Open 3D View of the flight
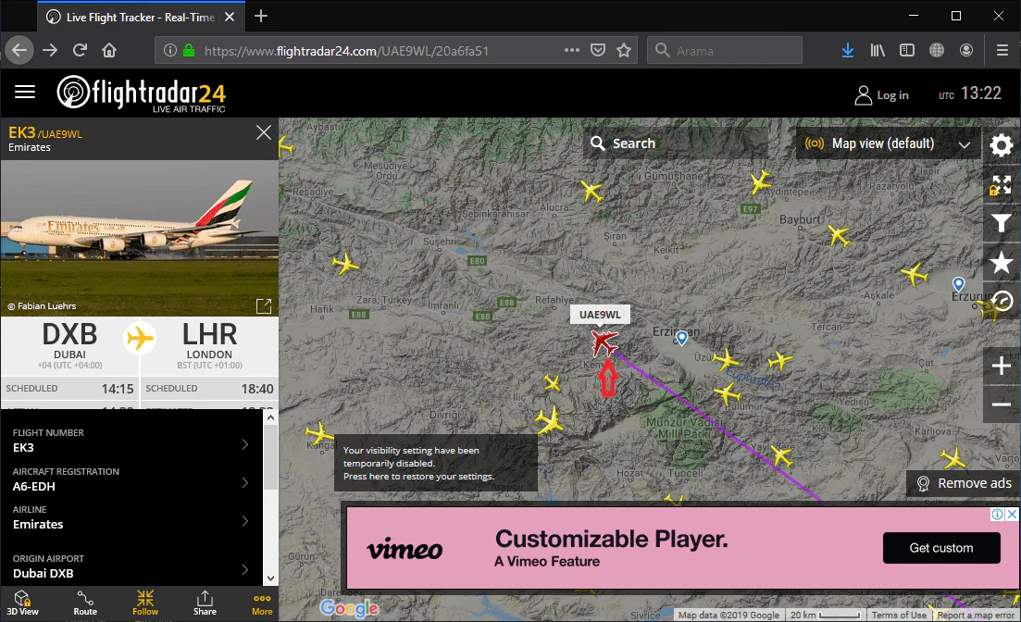1021x622 pixels. pyautogui.click(x=23, y=603)
